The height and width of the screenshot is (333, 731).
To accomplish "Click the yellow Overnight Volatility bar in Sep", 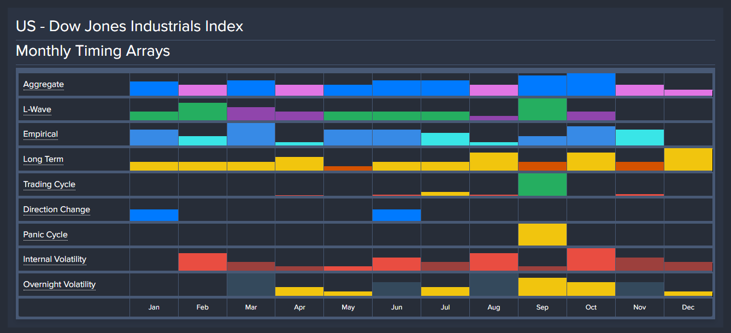I will (543, 287).
